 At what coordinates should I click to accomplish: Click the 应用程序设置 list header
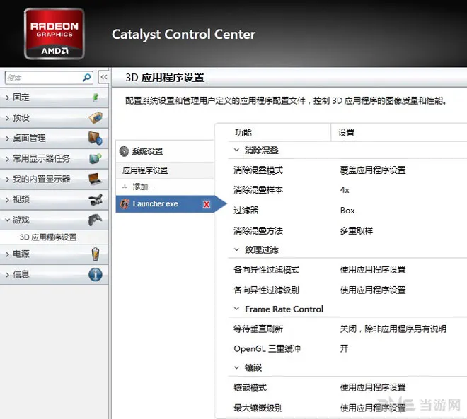(165, 170)
